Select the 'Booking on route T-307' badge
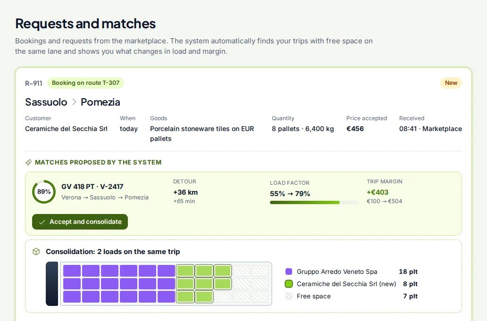Viewport: 487px width, 321px height. coord(85,83)
